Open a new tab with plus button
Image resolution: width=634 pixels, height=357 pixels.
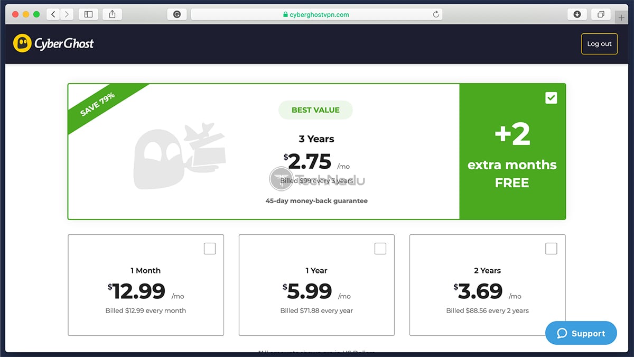(621, 17)
